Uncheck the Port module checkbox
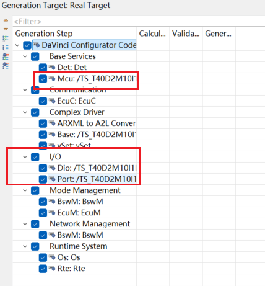This screenshot has width=265, height=286. [43, 179]
